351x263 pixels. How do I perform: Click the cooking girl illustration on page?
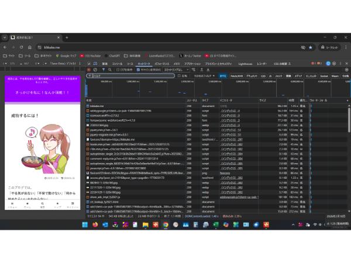pyautogui.click(x=46, y=148)
